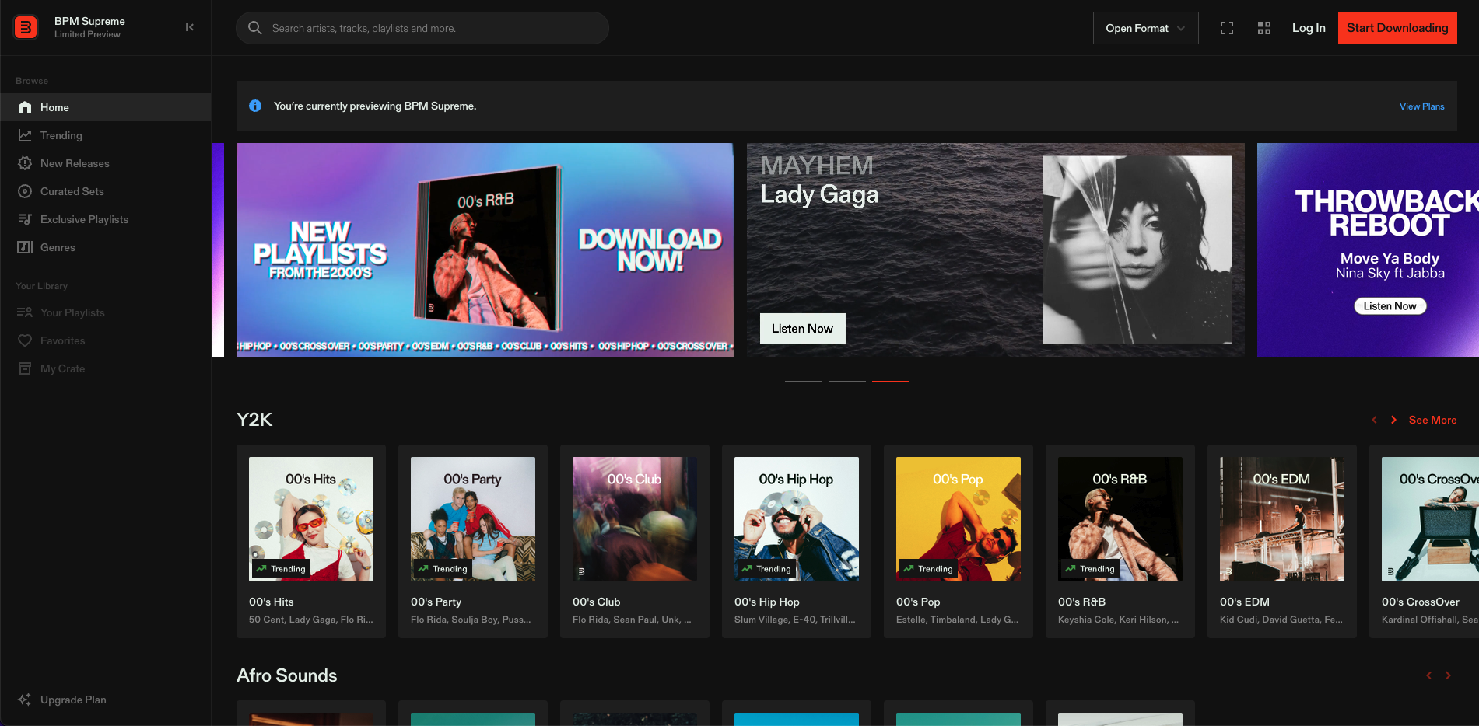The image size is (1479, 726).
Task: Click the My Crate box icon
Action: [x=25, y=368]
